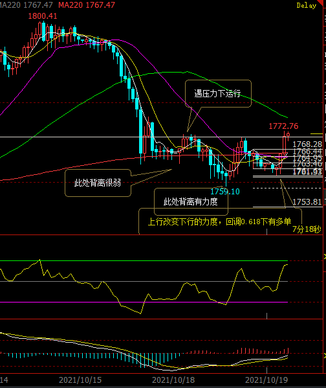Click the 2021/10/18 date axis label

pyautogui.click(x=173, y=380)
